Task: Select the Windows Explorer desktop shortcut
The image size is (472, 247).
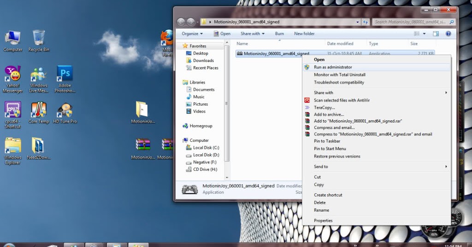Action: tap(12, 151)
